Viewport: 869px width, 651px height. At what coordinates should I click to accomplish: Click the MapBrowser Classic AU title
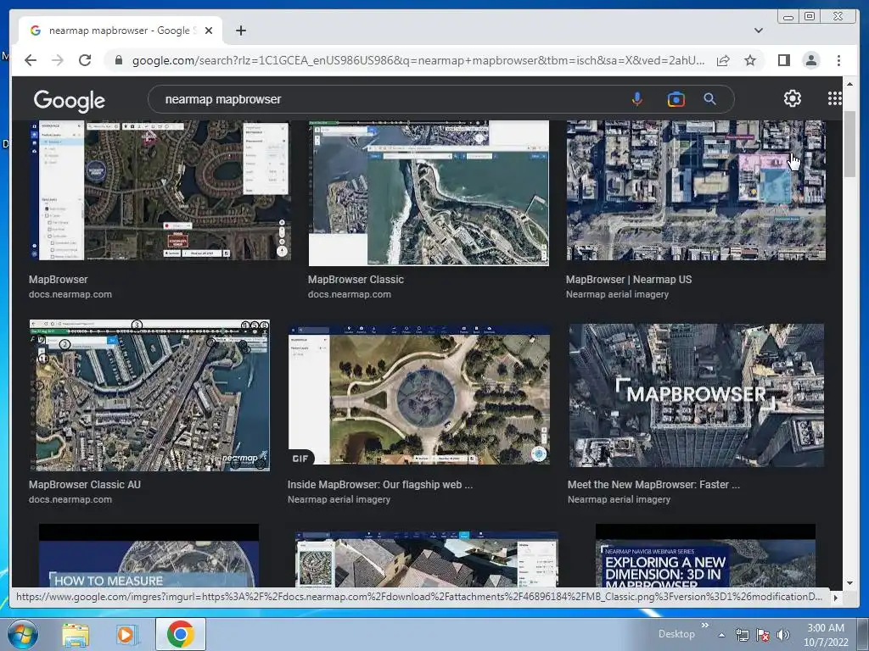(x=85, y=484)
